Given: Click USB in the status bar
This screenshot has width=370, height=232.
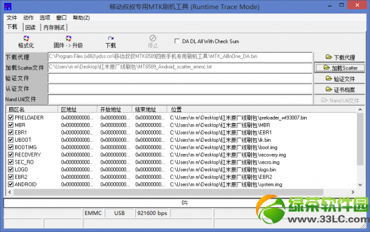Looking at the screenshot, I should click(119, 213).
